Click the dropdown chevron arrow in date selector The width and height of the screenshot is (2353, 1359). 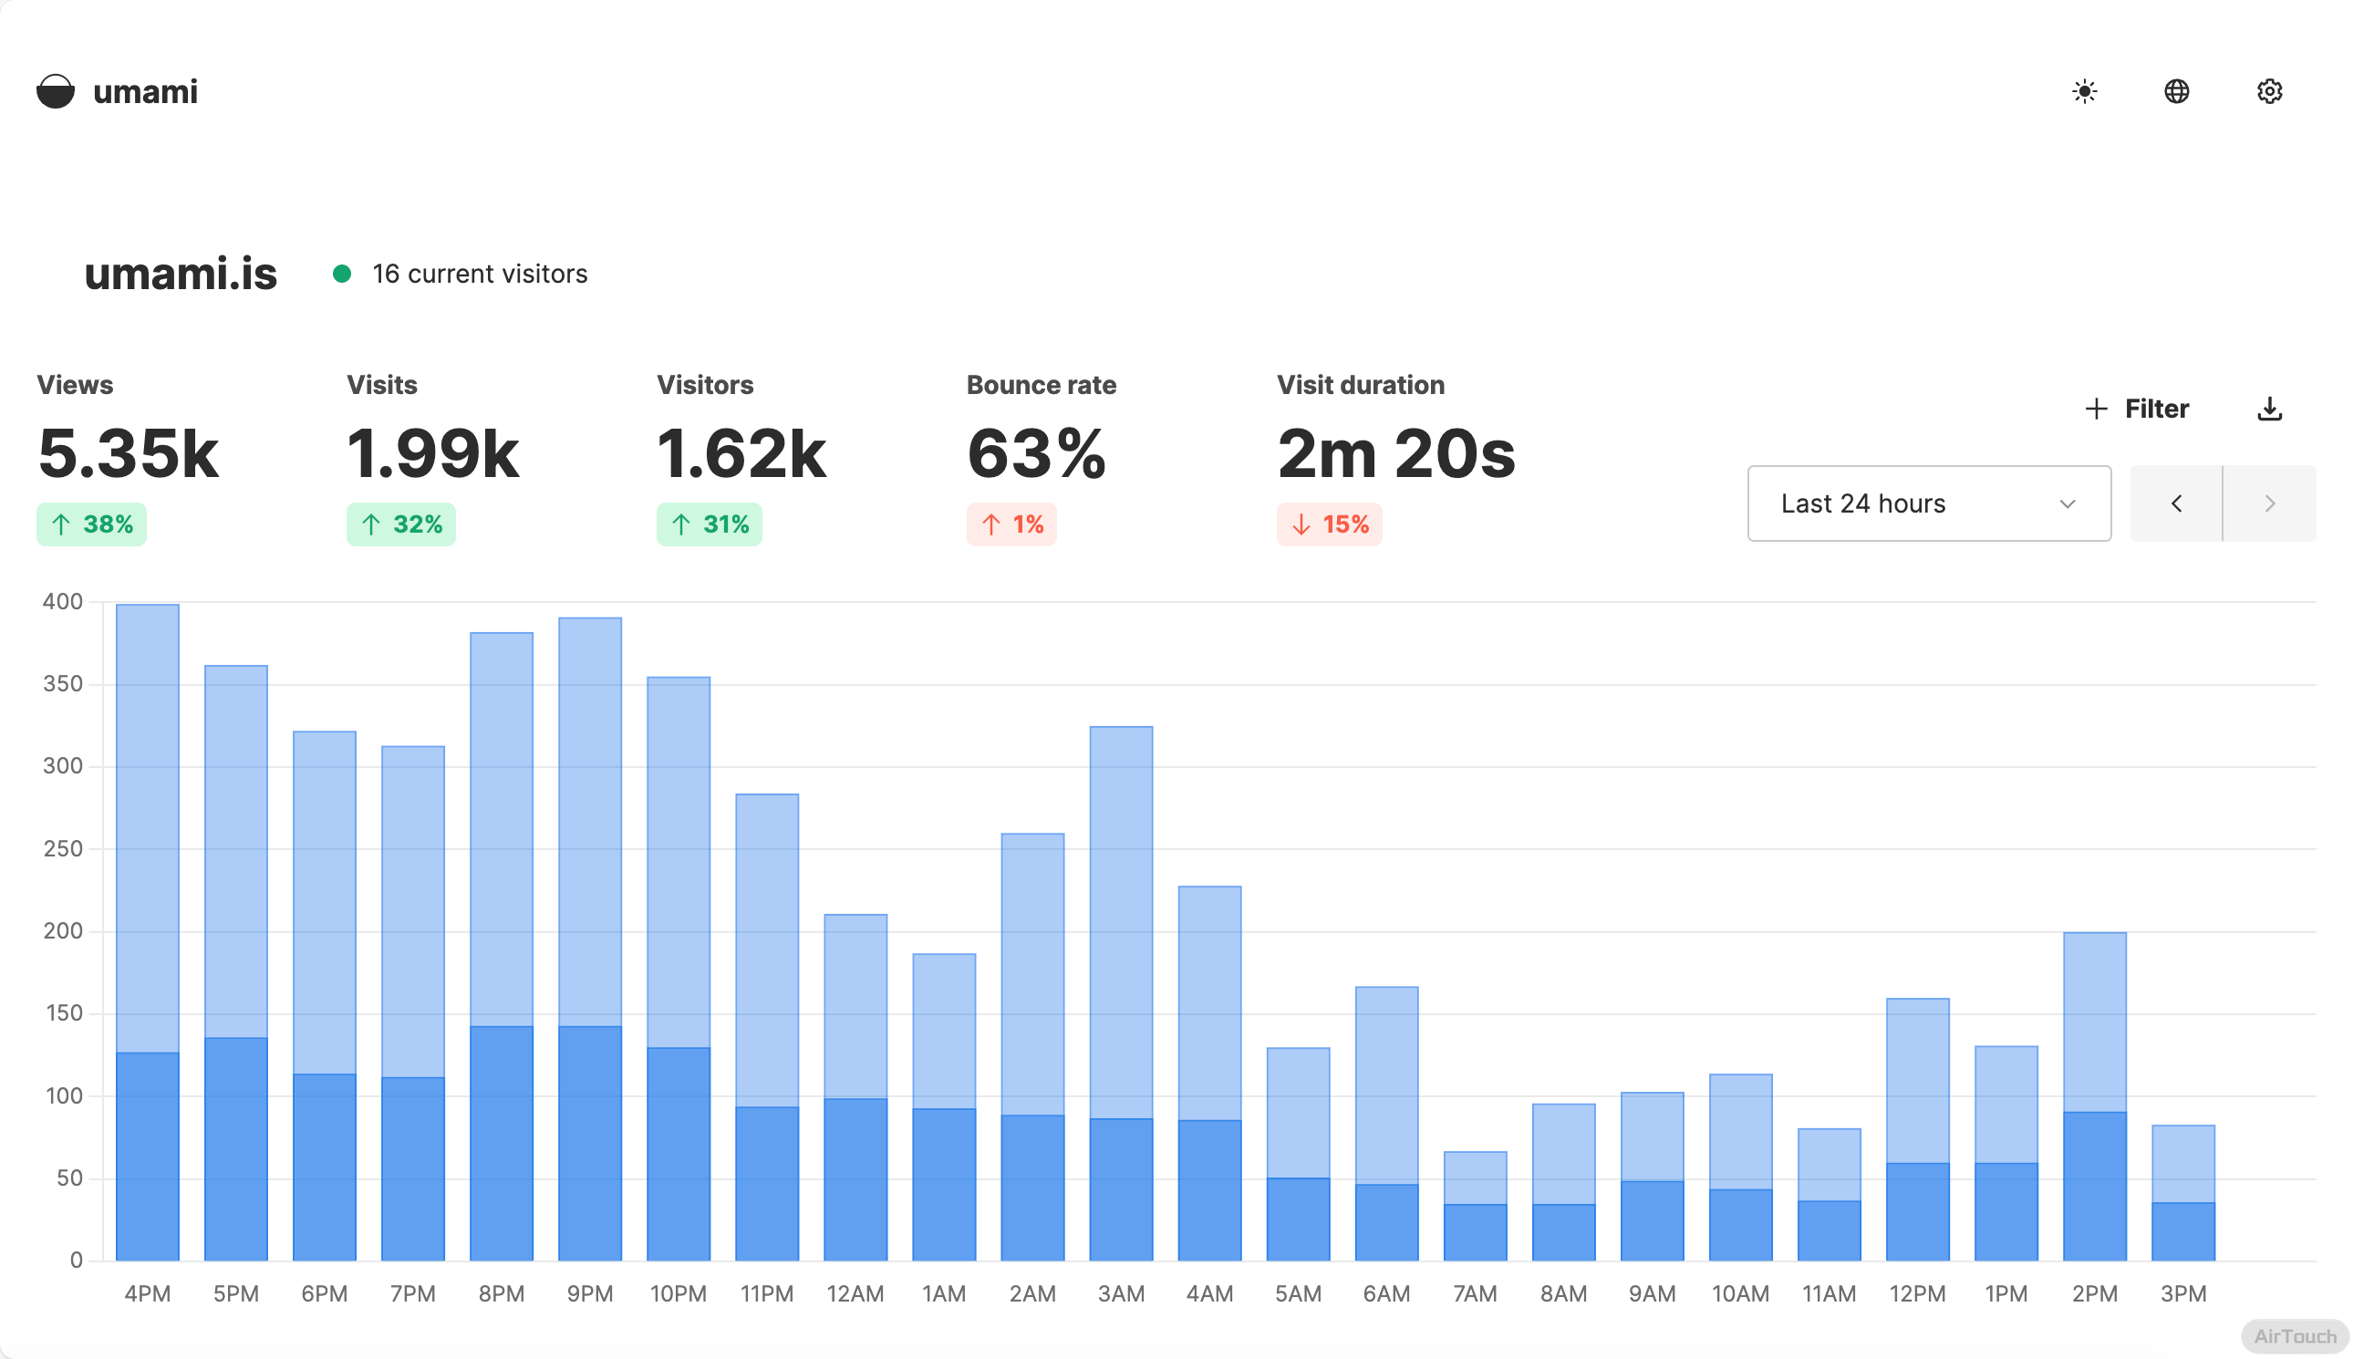(2067, 504)
